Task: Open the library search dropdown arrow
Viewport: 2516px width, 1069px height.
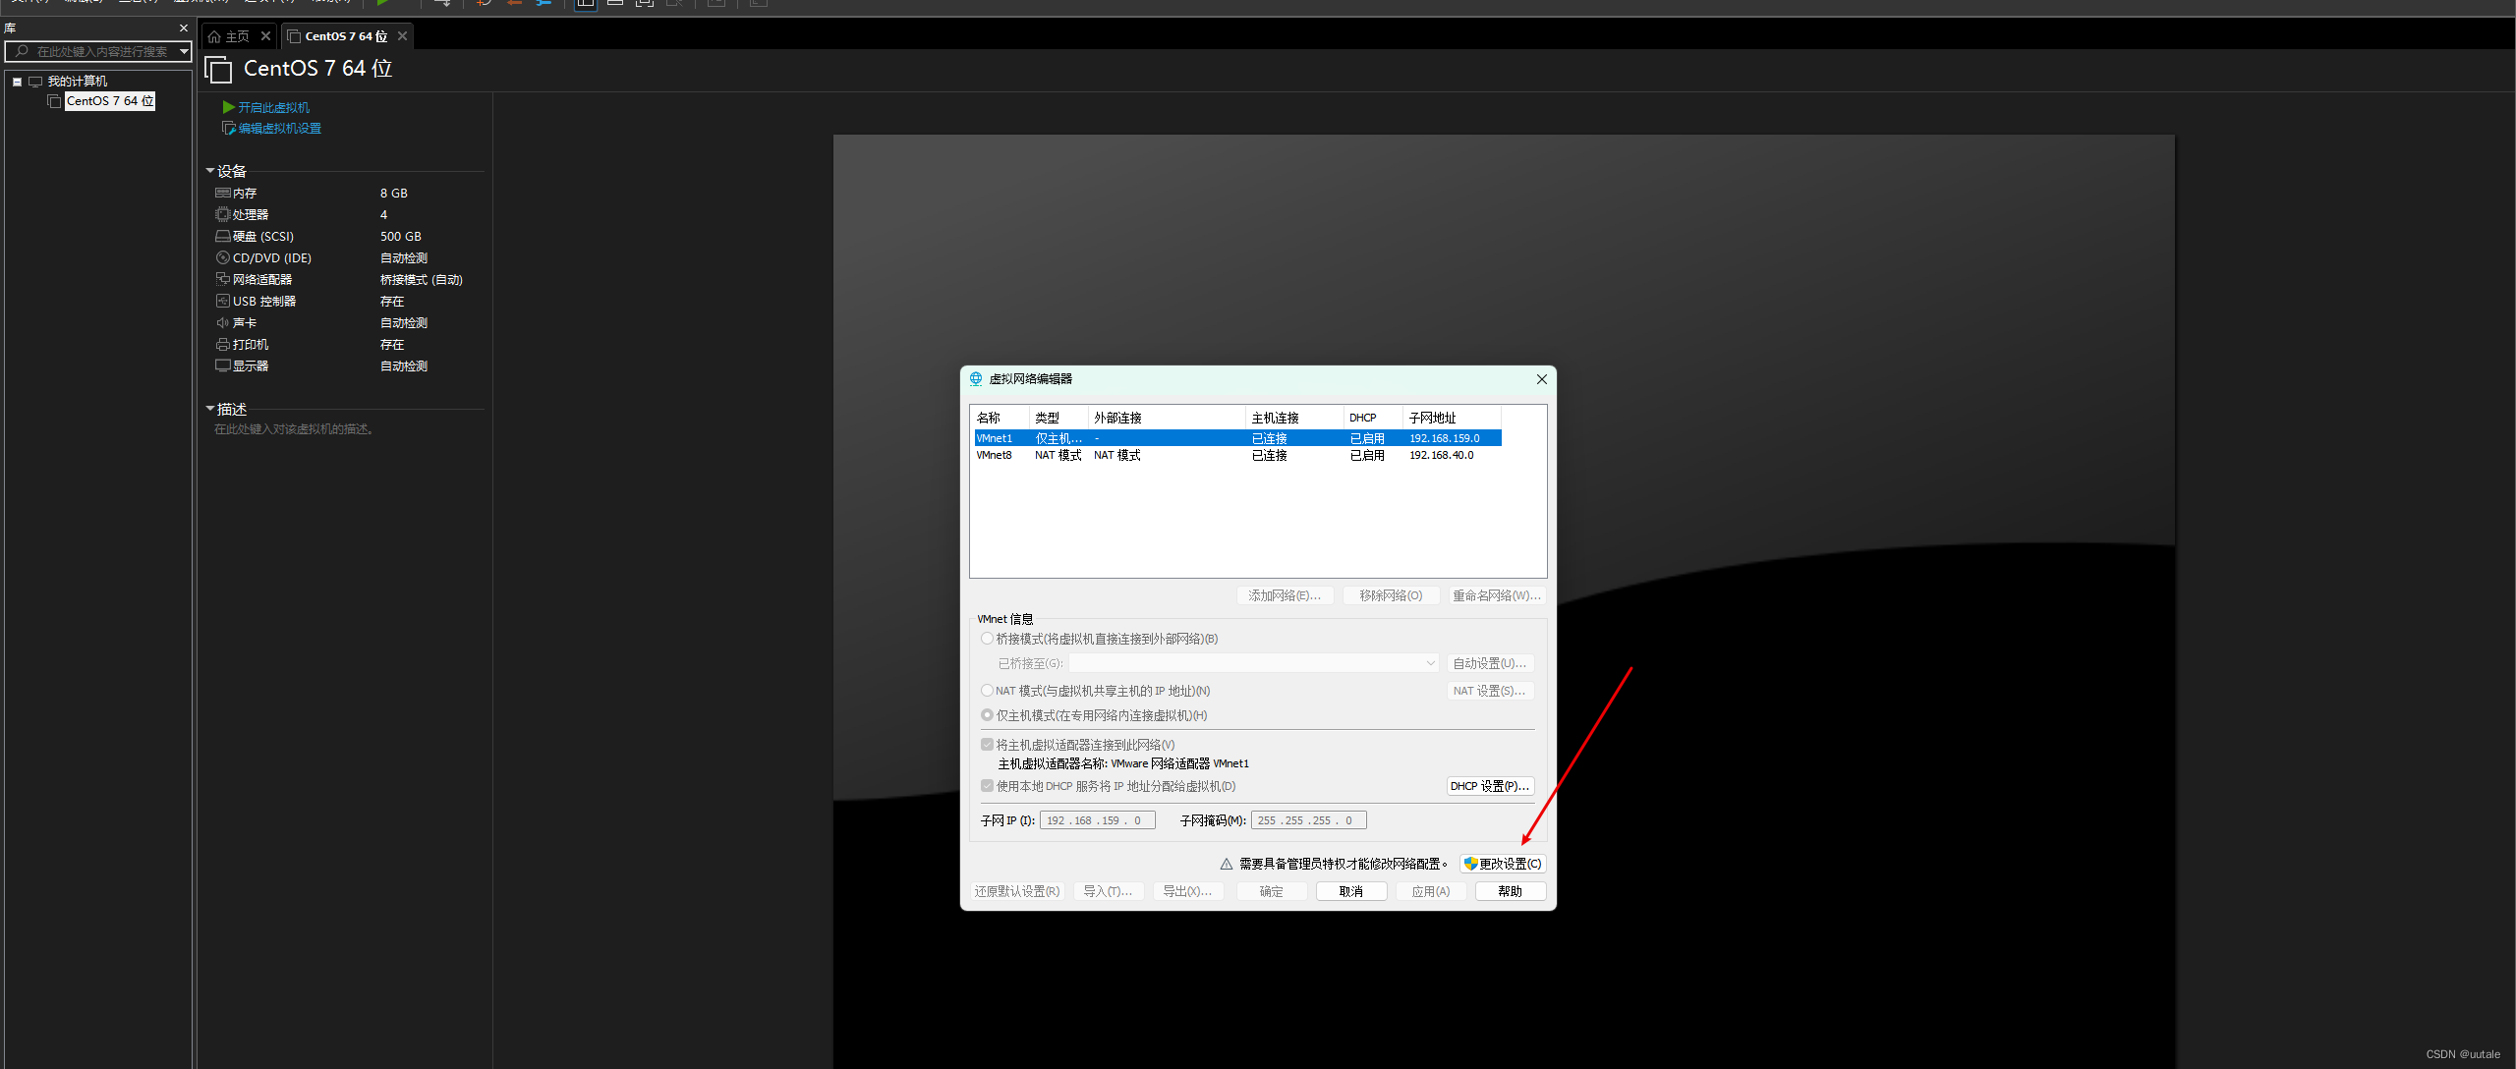Action: point(184,51)
